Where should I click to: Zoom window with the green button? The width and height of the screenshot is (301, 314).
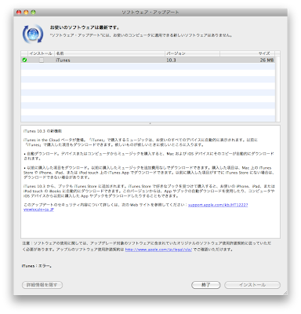point(33,12)
